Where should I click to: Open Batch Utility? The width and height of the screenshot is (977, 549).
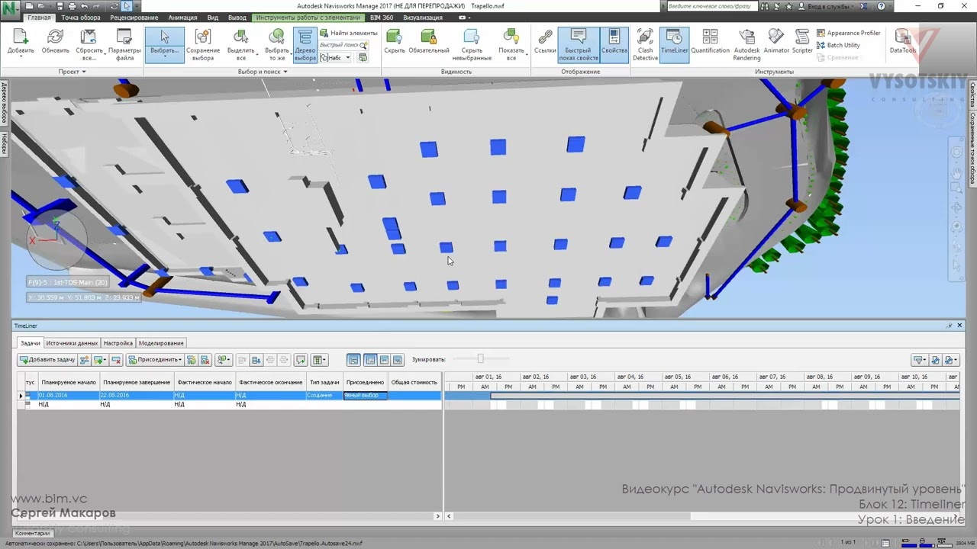point(838,45)
